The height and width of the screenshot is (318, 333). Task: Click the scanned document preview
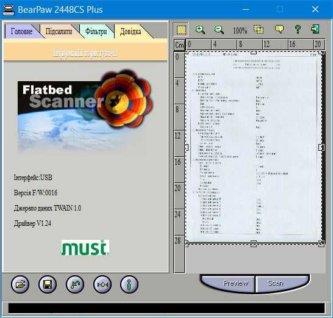pyautogui.click(x=254, y=147)
